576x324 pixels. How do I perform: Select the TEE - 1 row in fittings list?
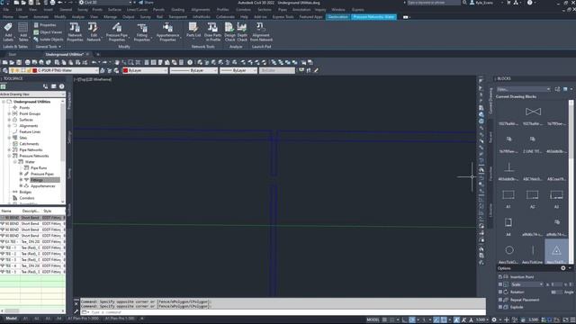(32, 247)
